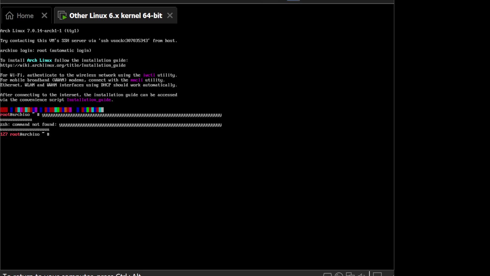490x276 pixels.
Task: Click the house icon on Home tab
Action: point(9,16)
